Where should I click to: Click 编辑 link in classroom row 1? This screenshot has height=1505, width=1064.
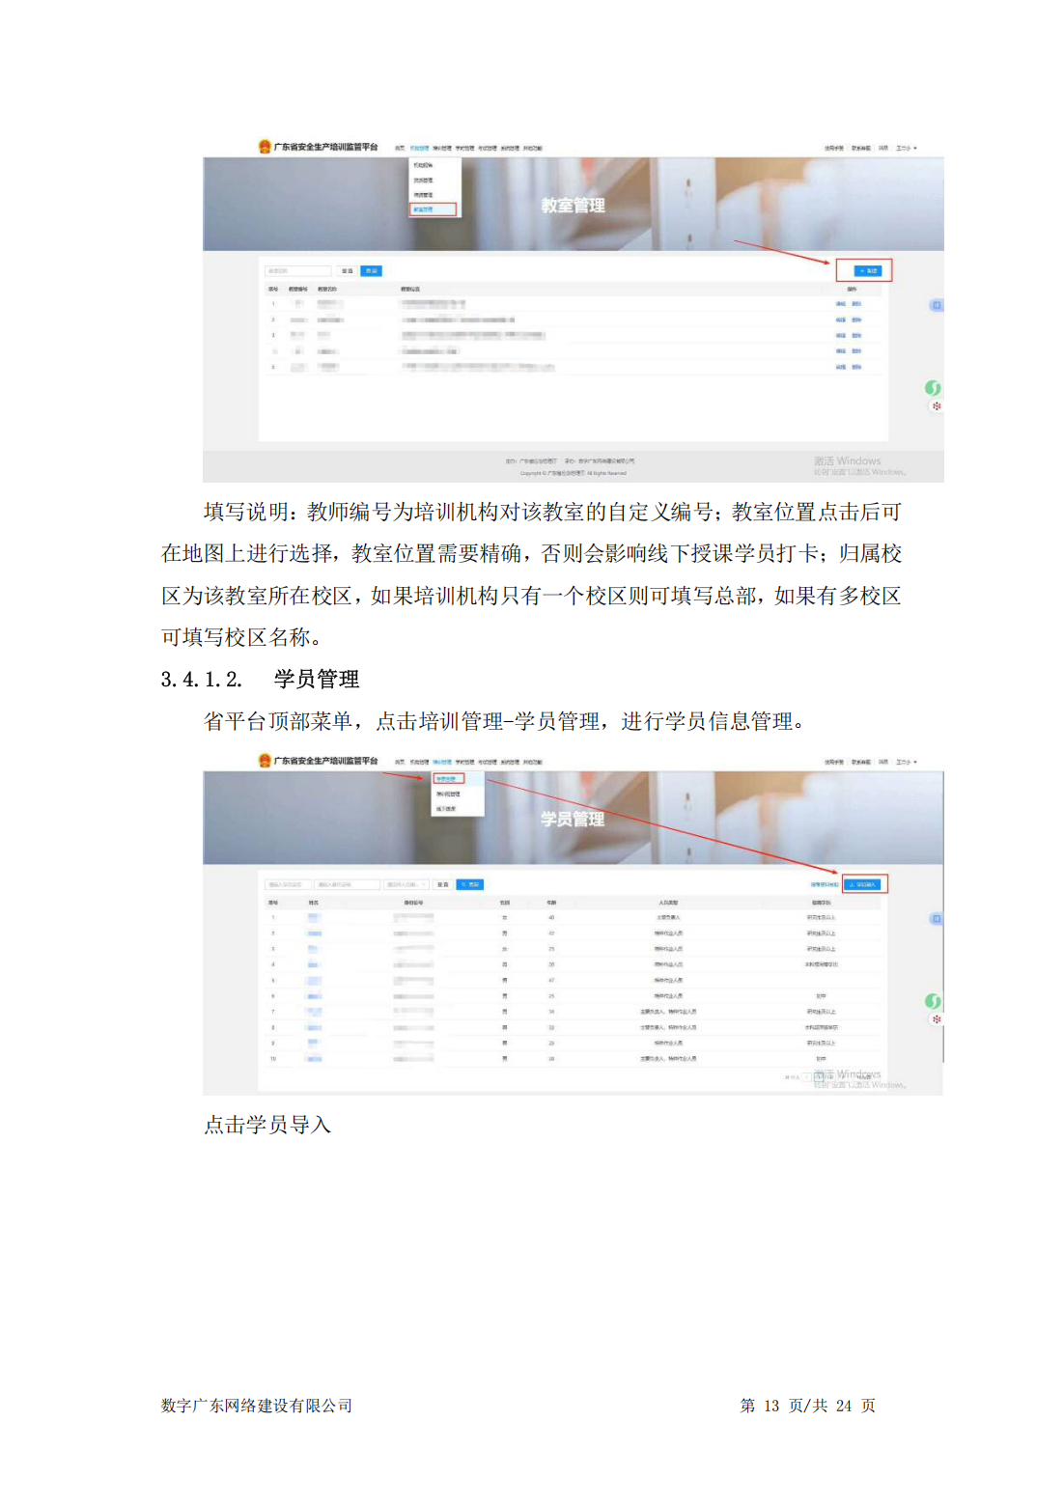[841, 304]
